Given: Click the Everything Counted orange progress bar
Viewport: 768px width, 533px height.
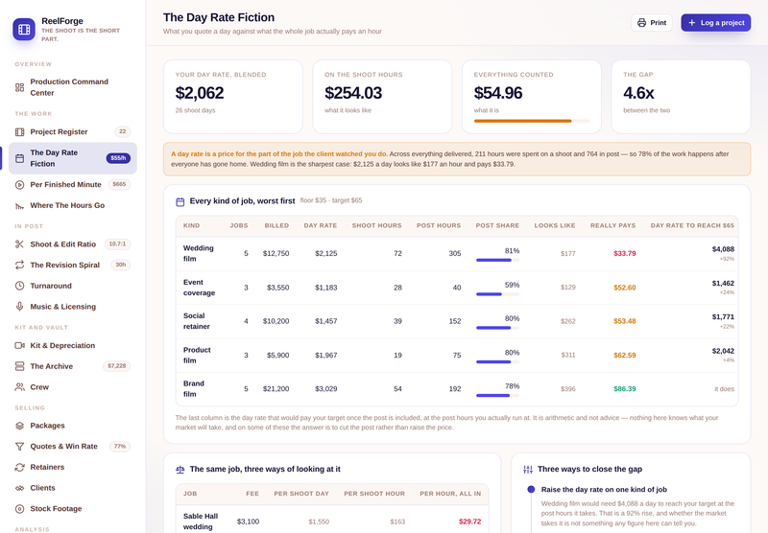Looking at the screenshot, I should point(532,121).
